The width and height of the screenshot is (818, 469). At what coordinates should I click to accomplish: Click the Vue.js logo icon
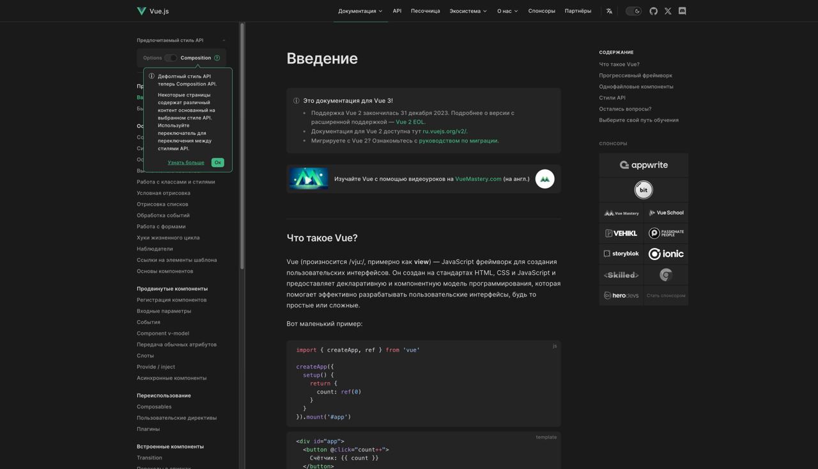coord(141,11)
